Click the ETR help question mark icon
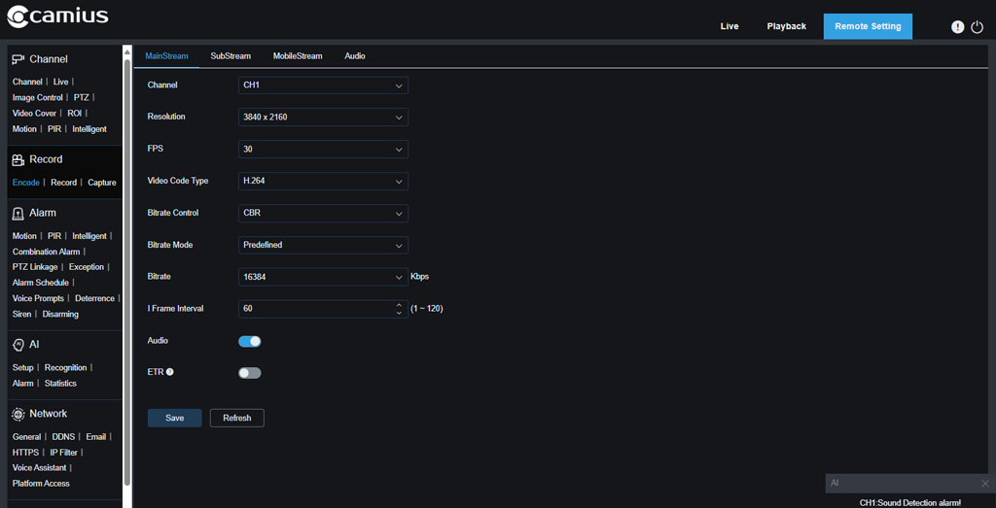The width and height of the screenshot is (996, 508). point(170,372)
